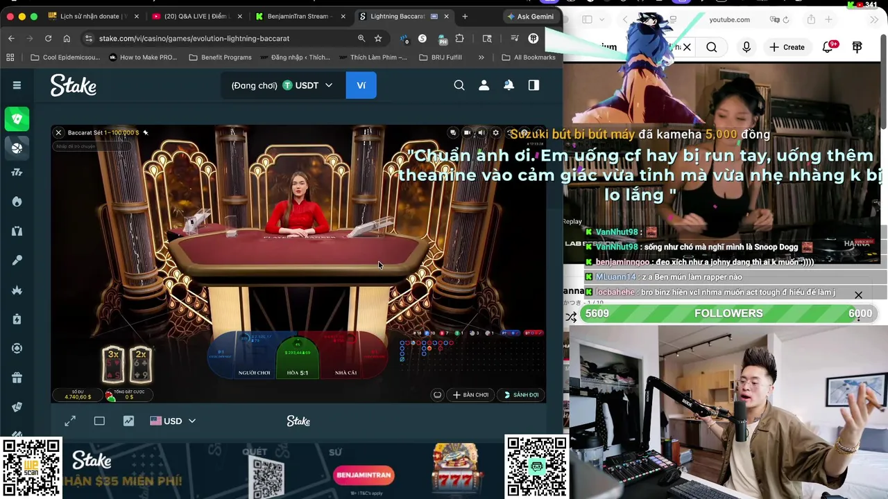Click SẢNH ĐỢI lobby button
Image resolution: width=888 pixels, height=499 pixels.
pos(521,395)
